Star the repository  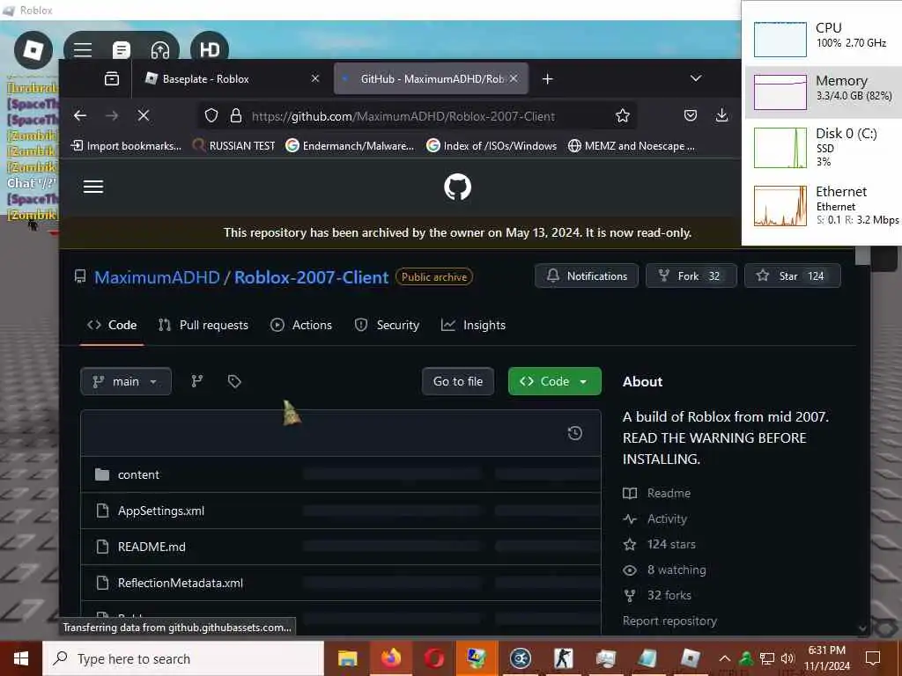pos(792,276)
